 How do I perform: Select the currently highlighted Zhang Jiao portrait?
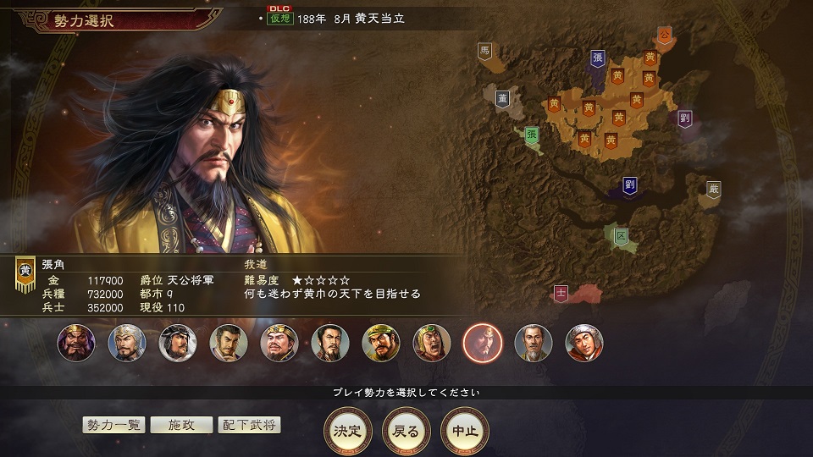(482, 343)
